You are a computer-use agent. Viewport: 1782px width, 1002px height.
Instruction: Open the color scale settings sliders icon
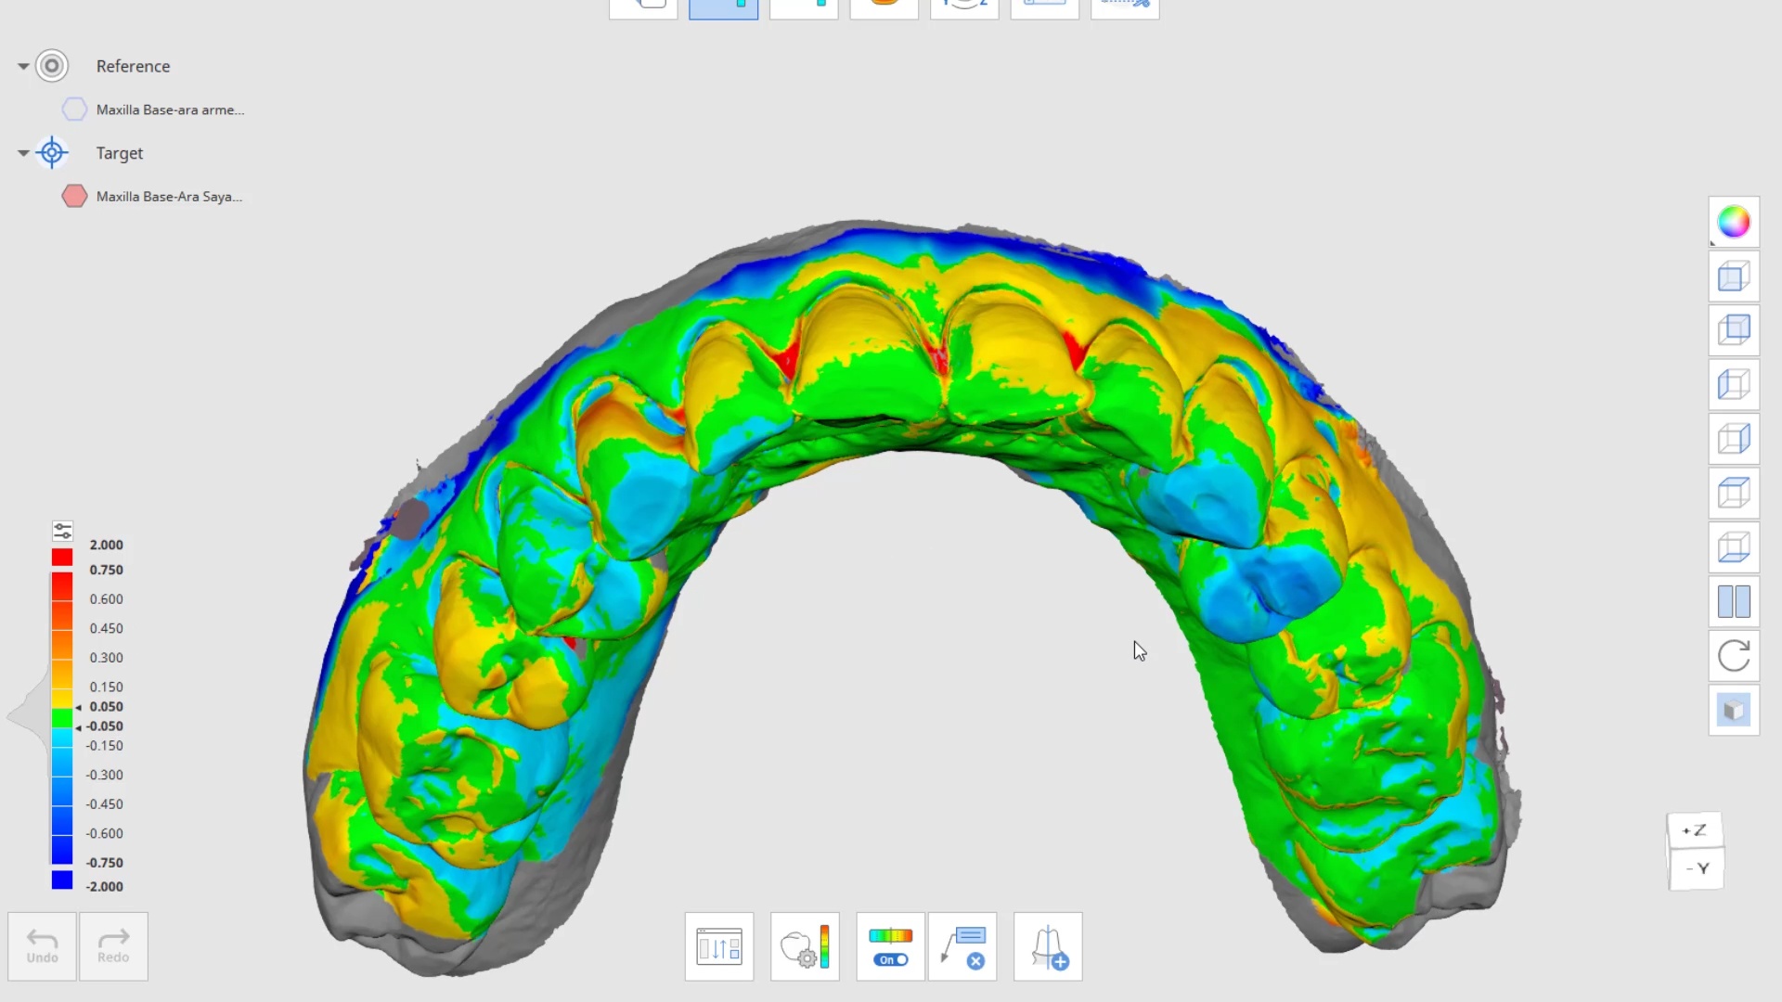62,531
